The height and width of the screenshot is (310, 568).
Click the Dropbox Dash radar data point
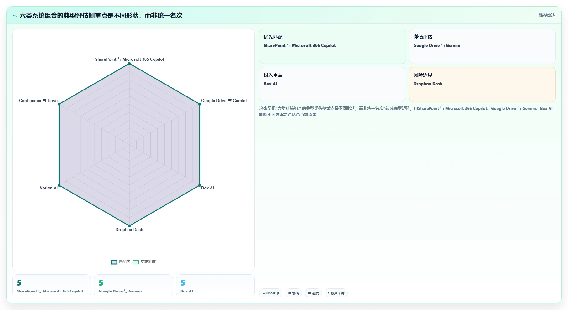click(129, 225)
